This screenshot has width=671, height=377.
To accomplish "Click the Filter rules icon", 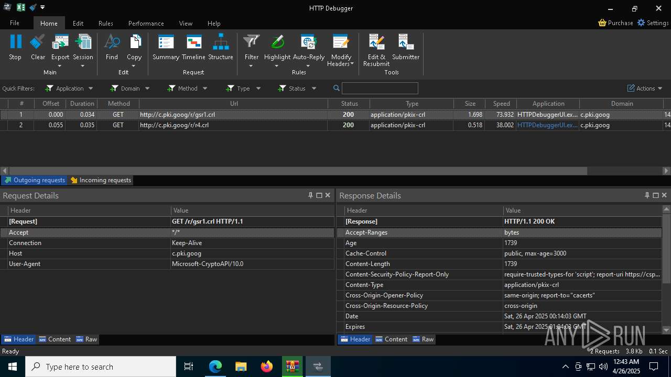I will [x=252, y=42].
